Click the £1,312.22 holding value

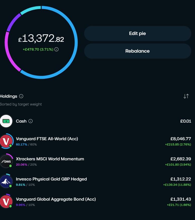click(181, 179)
